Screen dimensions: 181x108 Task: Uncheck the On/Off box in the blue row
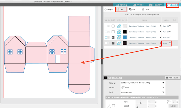113,37
